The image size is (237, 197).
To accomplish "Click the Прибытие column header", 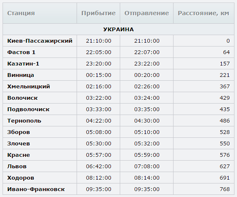I will (x=98, y=13).
